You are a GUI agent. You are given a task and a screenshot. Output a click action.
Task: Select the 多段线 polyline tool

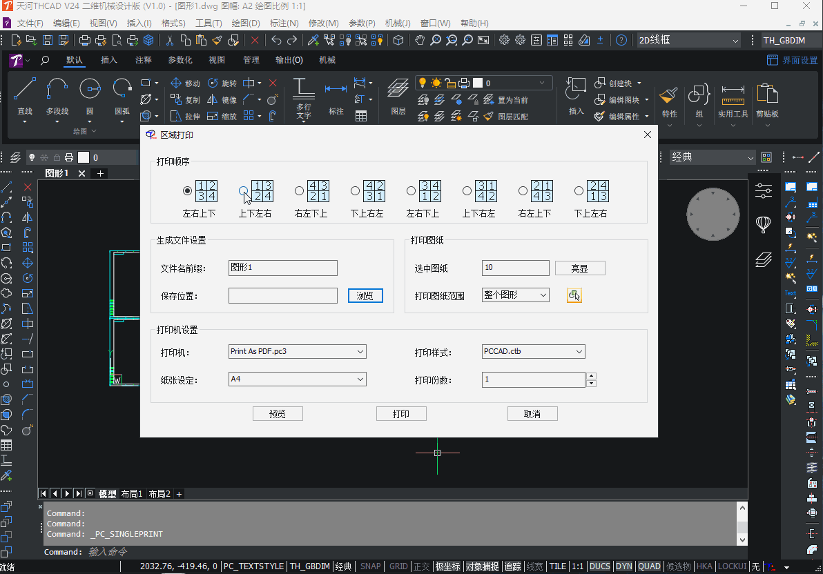coord(57,97)
